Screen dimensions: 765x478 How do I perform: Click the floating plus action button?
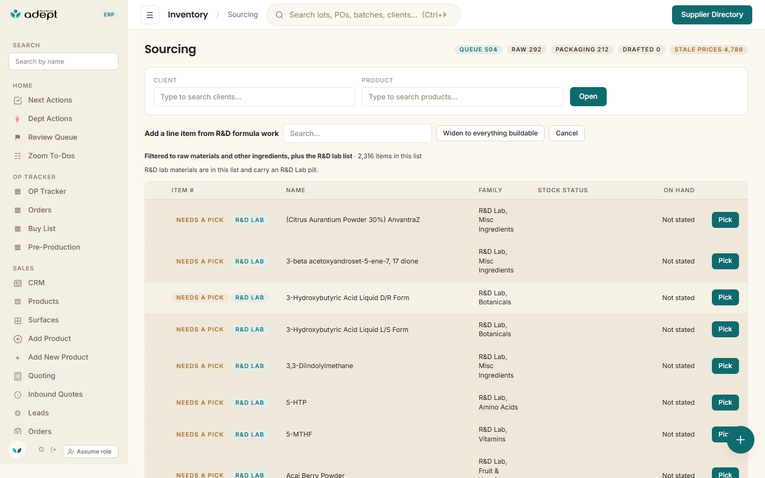[x=741, y=440]
